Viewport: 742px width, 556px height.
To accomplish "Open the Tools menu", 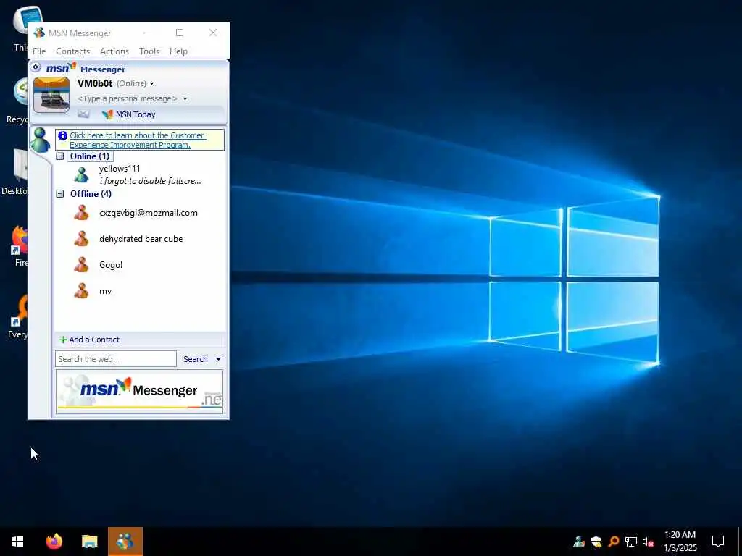I will pos(149,51).
